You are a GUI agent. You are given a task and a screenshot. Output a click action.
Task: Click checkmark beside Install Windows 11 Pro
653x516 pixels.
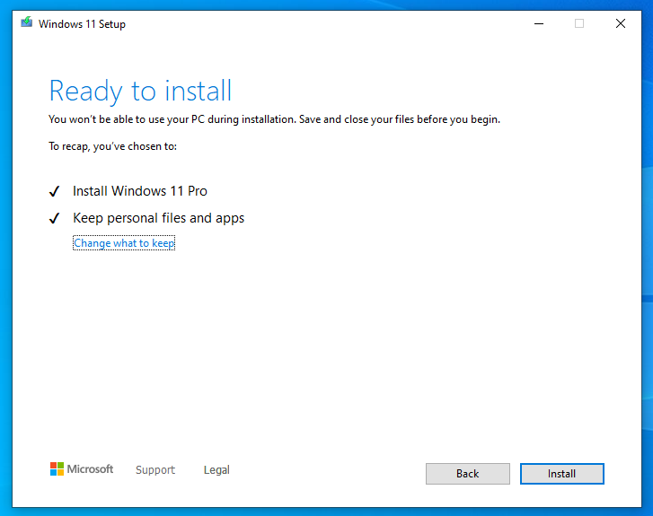coord(55,191)
